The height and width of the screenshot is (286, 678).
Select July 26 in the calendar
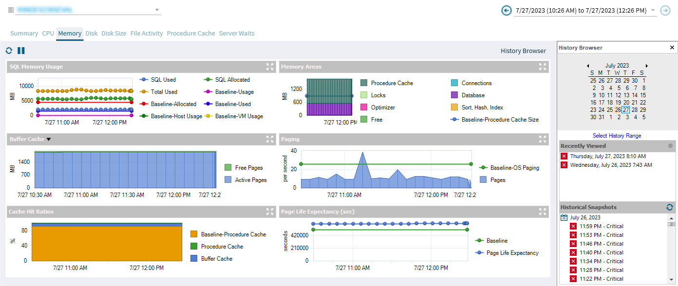click(x=618, y=110)
